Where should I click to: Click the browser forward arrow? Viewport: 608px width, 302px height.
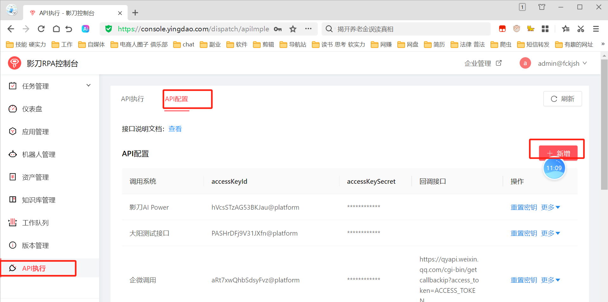point(26,29)
